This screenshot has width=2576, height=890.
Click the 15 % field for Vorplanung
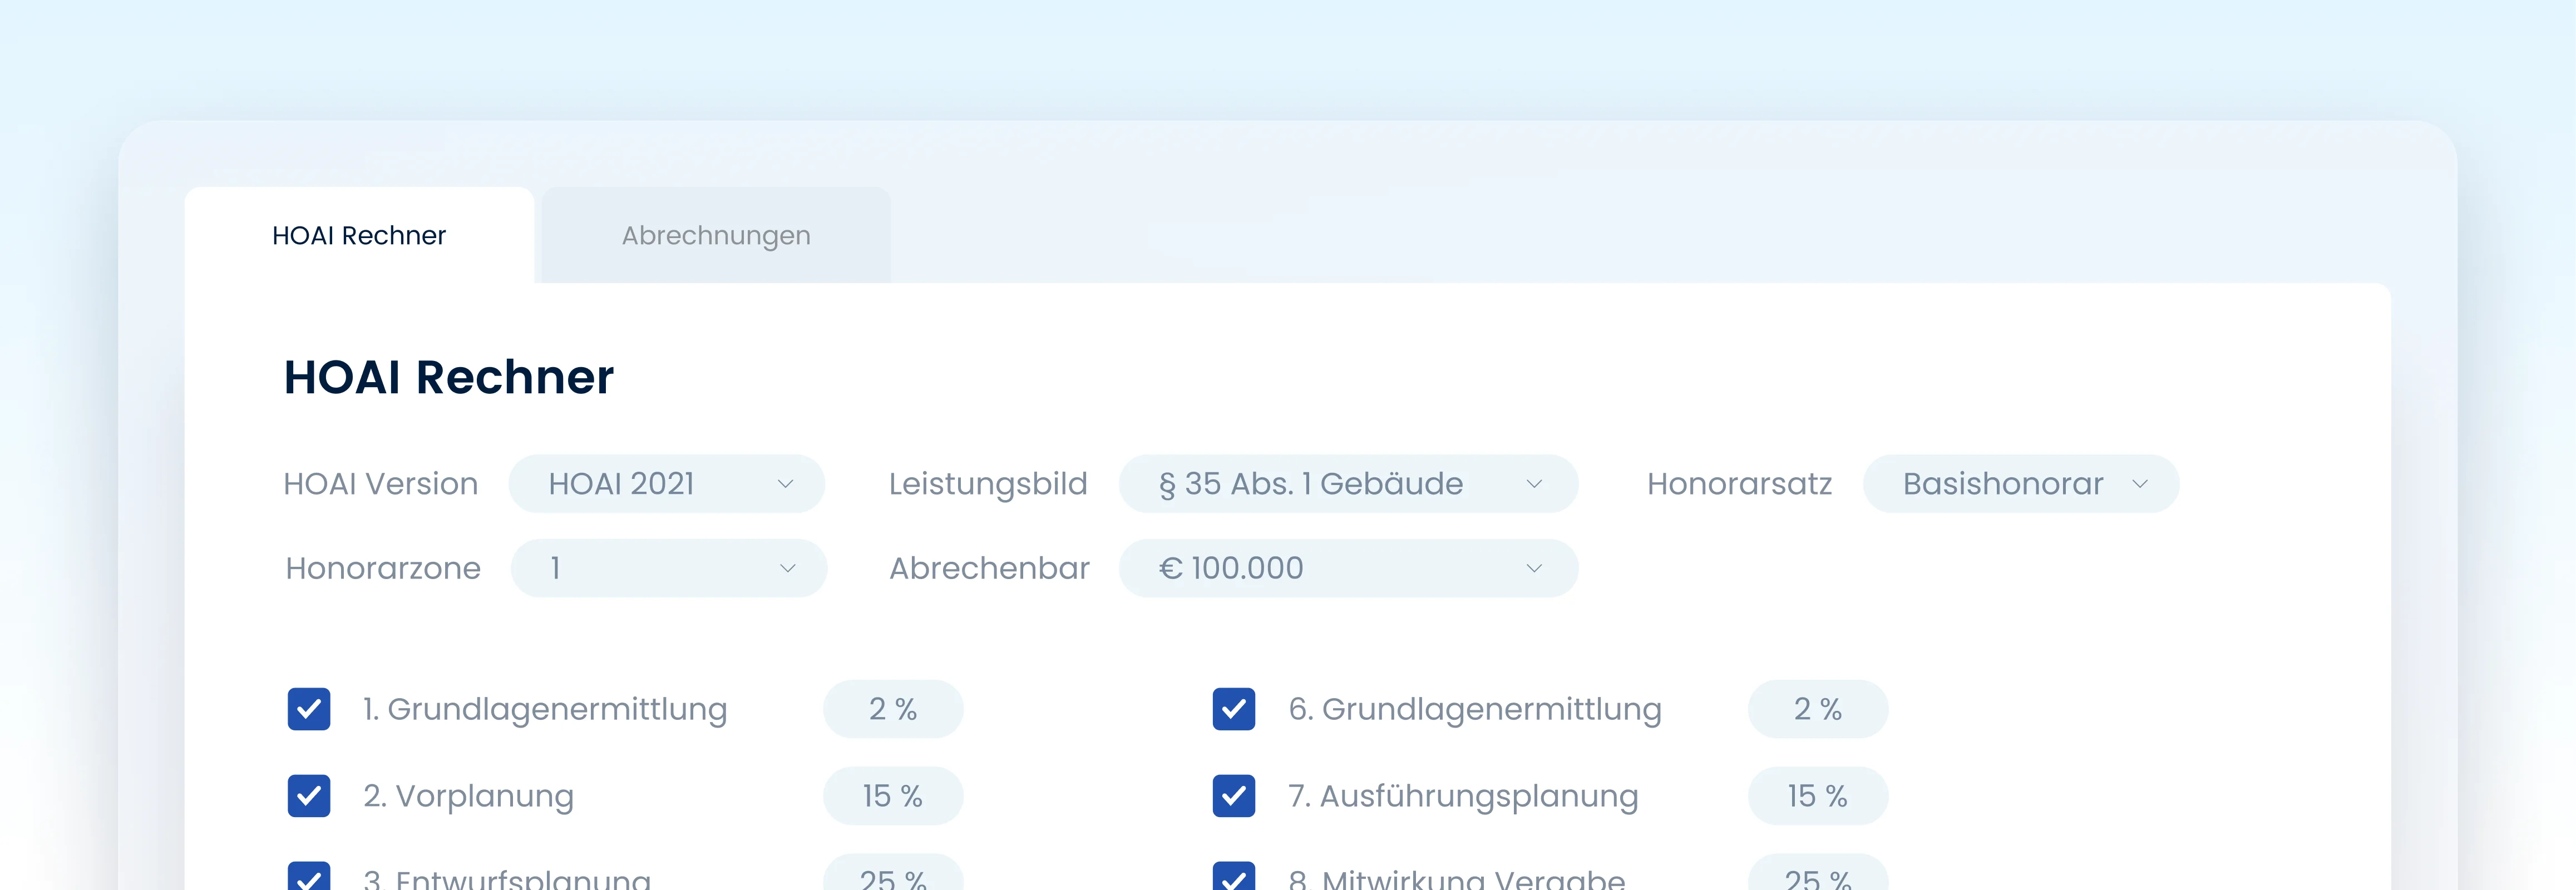[x=893, y=796]
